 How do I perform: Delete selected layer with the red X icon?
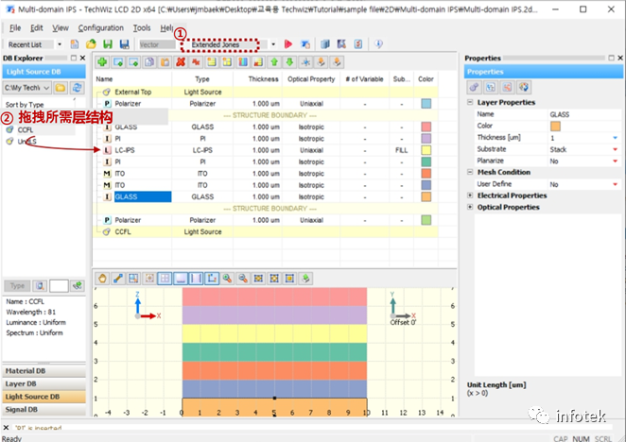(181, 62)
